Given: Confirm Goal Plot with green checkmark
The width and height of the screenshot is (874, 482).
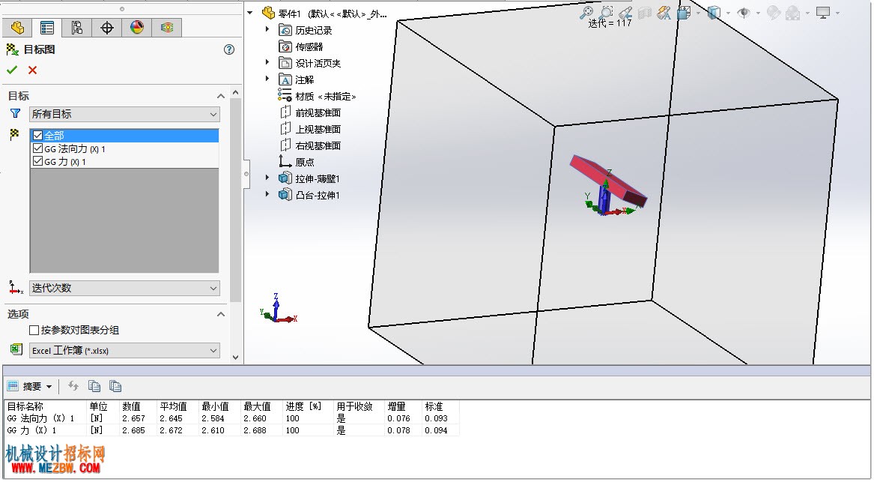Looking at the screenshot, I should (12, 70).
